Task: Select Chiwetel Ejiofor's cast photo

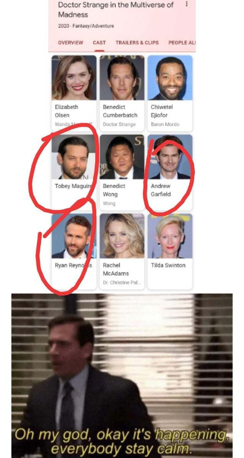Action: coord(170,78)
